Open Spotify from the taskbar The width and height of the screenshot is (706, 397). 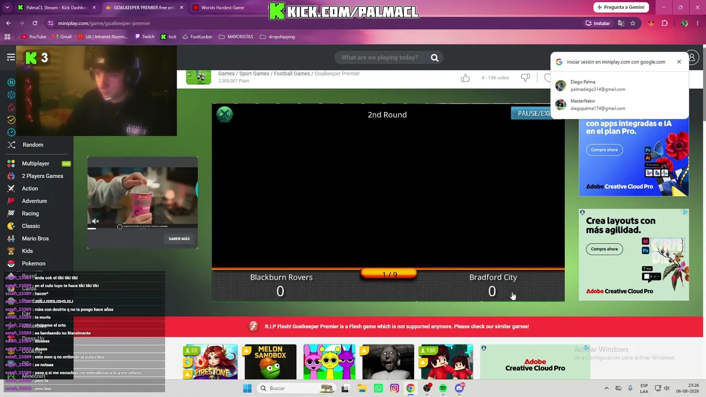[x=443, y=388]
